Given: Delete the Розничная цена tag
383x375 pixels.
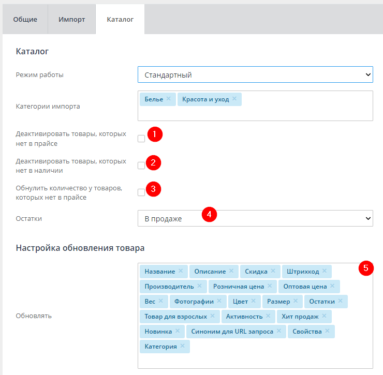Looking at the screenshot, I should click(270, 287).
